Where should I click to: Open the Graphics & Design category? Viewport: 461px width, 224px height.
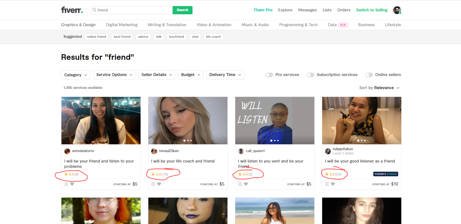coord(78,25)
